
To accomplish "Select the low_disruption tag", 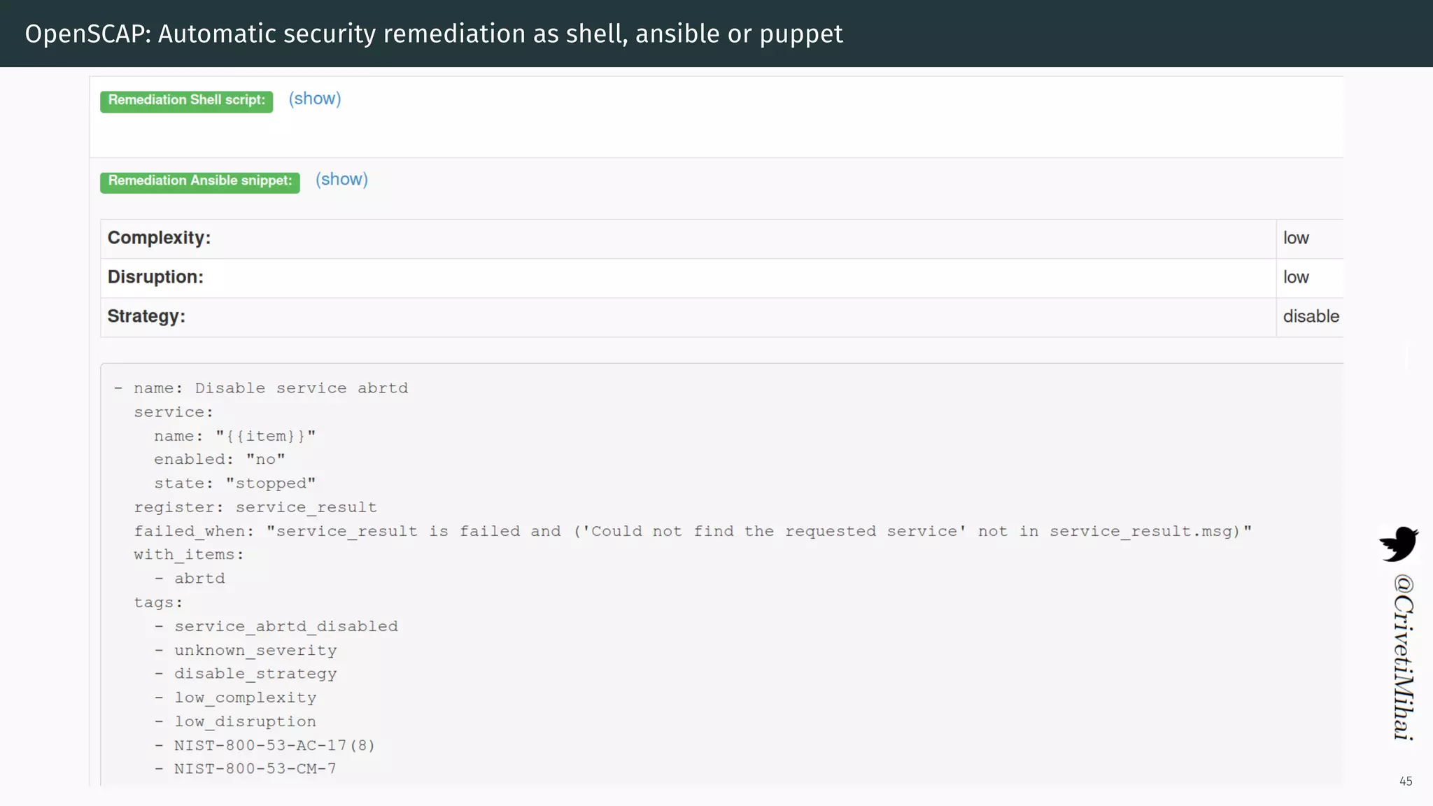I will [246, 721].
